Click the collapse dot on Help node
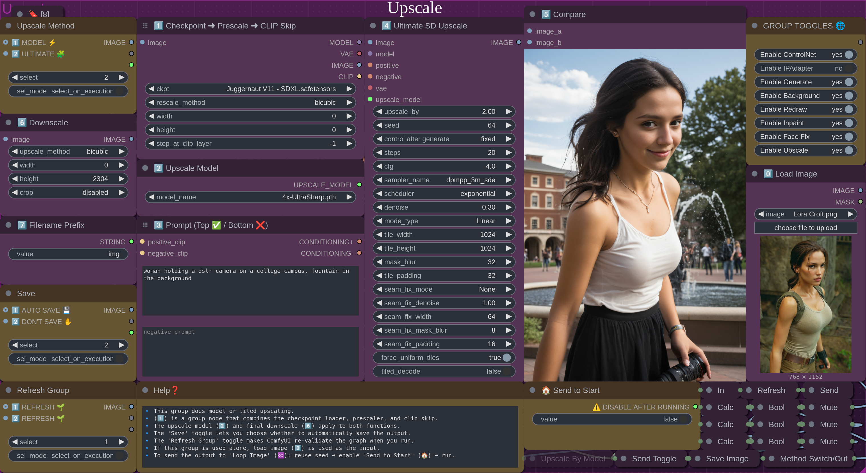This screenshot has height=473, width=866. pyautogui.click(x=145, y=390)
